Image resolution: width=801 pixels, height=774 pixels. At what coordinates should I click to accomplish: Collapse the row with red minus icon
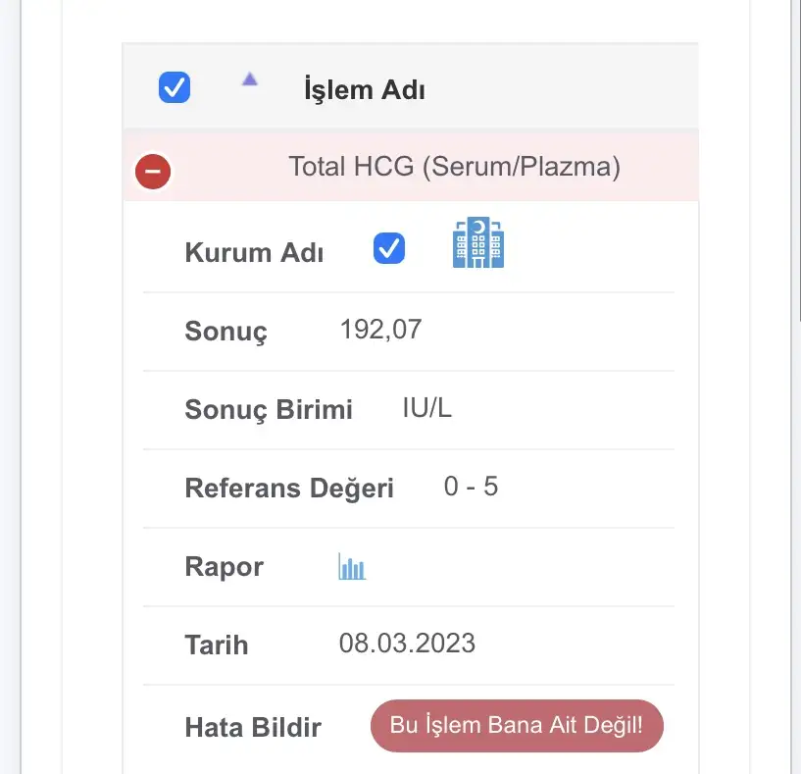tap(153, 172)
